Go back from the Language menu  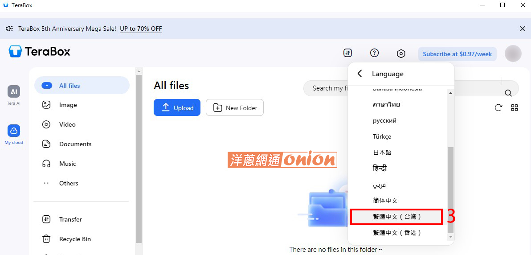pyautogui.click(x=359, y=74)
